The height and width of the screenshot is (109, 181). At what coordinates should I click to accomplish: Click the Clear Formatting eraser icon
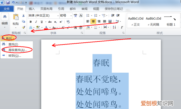click(x=68, y=22)
